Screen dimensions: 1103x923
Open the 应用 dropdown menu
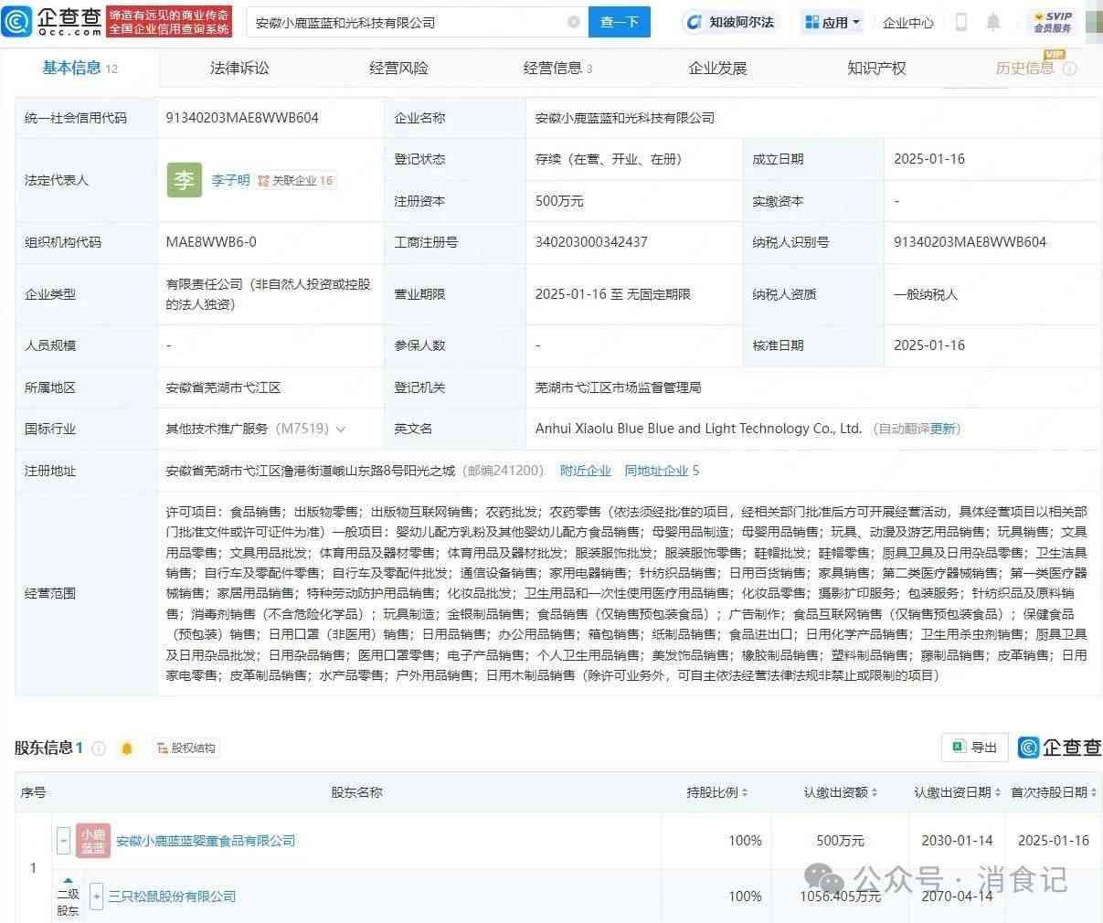point(833,22)
